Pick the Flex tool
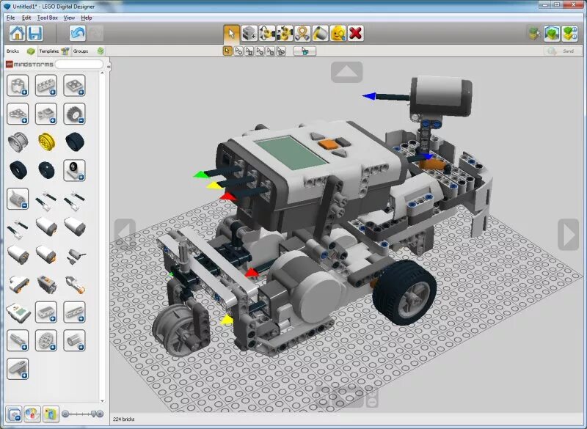This screenshot has height=429, width=587. [302, 33]
